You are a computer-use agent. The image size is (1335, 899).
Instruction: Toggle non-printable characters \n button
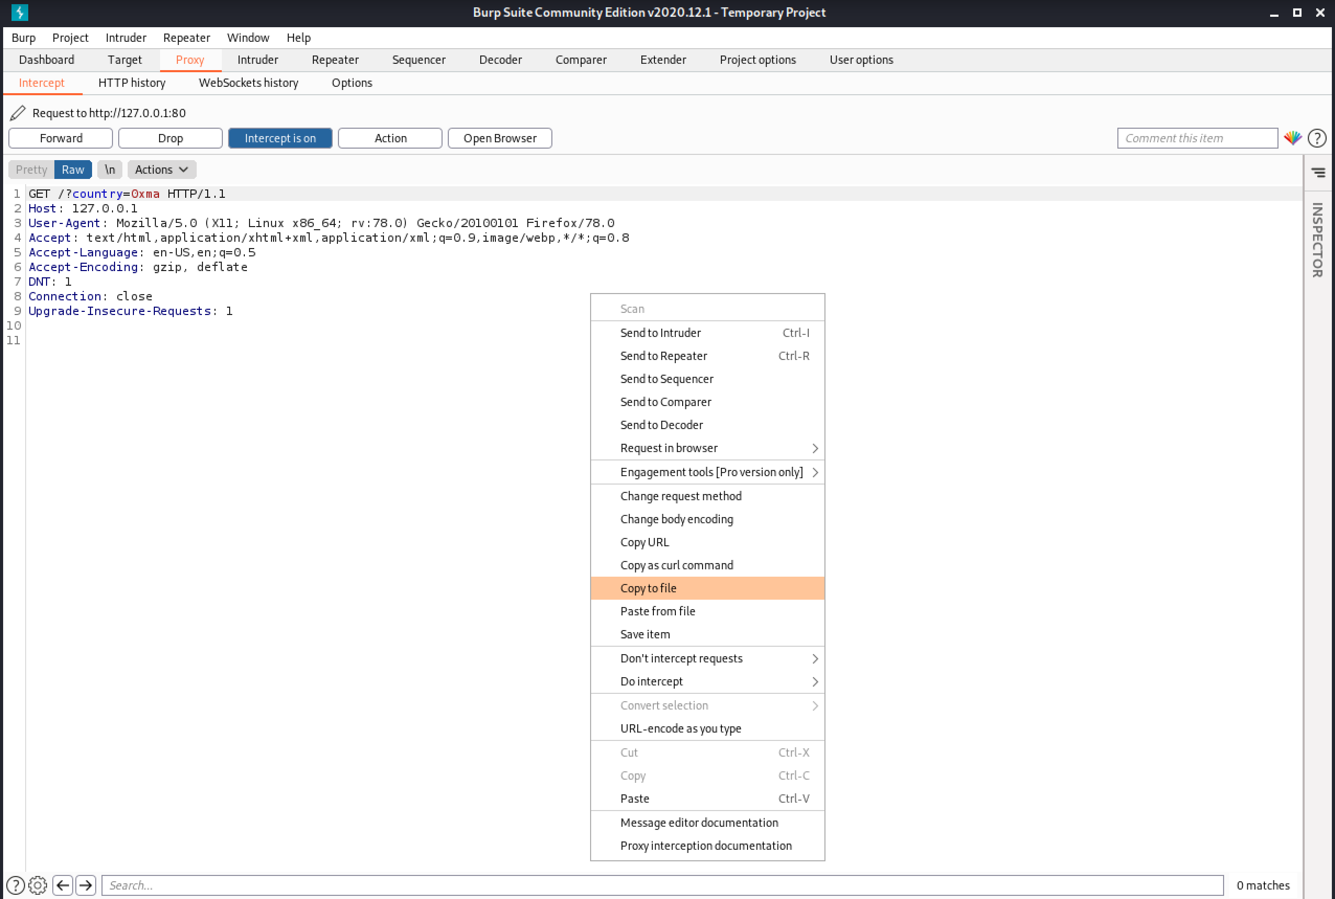pyautogui.click(x=109, y=169)
